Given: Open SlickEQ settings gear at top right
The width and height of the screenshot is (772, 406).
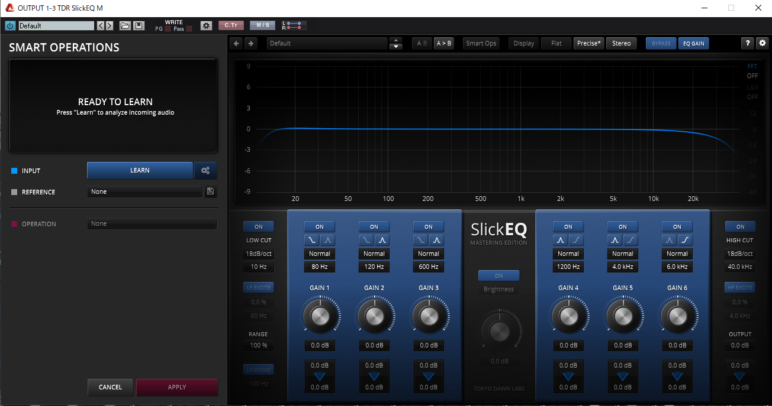Looking at the screenshot, I should tap(762, 43).
